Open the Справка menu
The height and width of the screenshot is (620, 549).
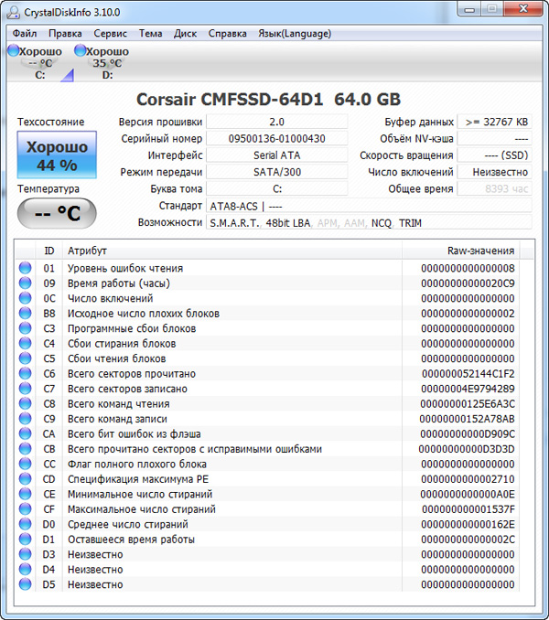click(x=227, y=34)
